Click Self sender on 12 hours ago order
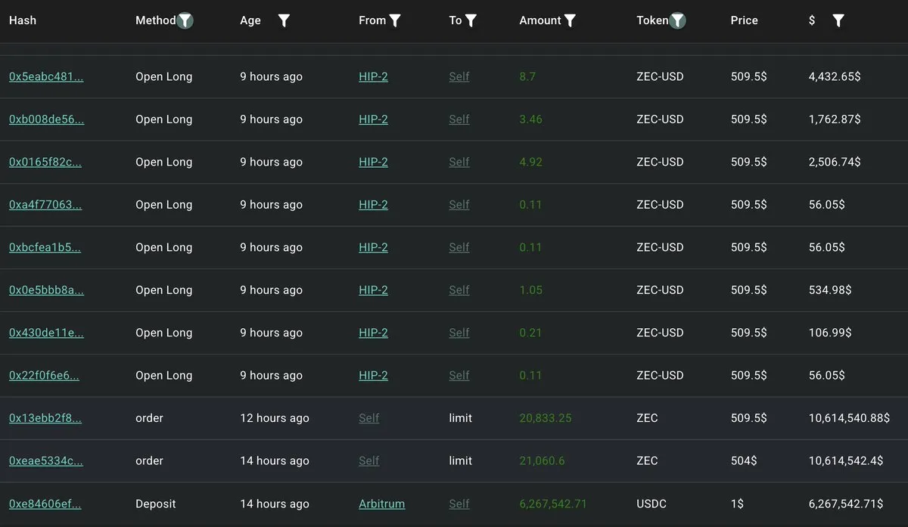 click(369, 418)
